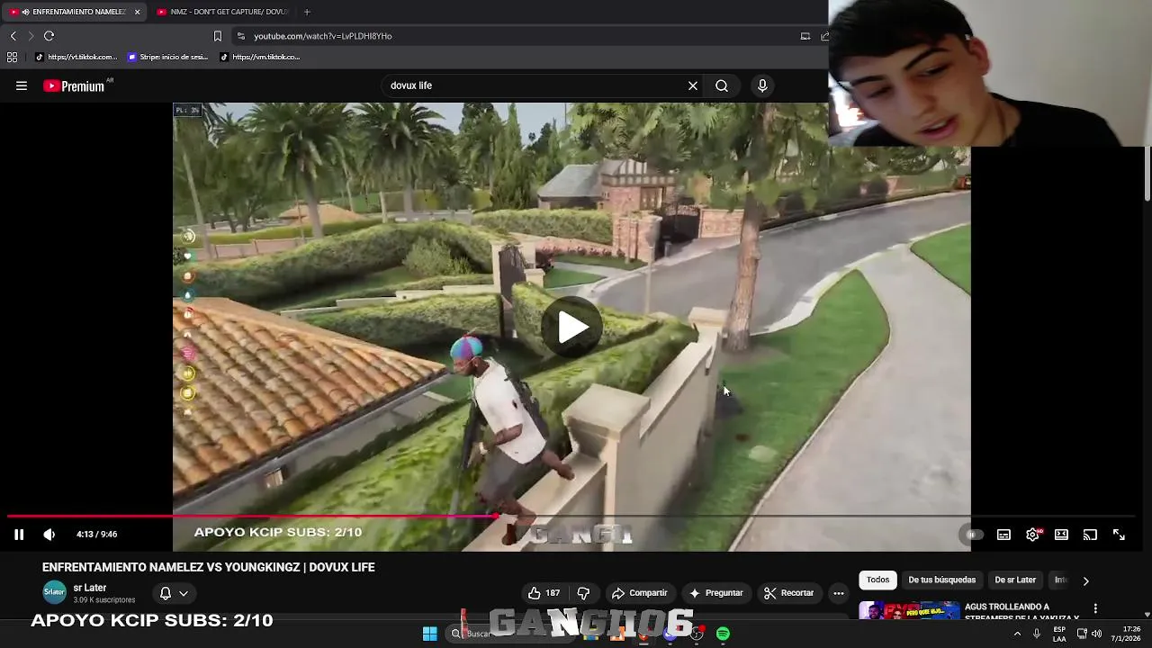Open notification bell dropdown for channel
The width and height of the screenshot is (1152, 648).
point(174,593)
